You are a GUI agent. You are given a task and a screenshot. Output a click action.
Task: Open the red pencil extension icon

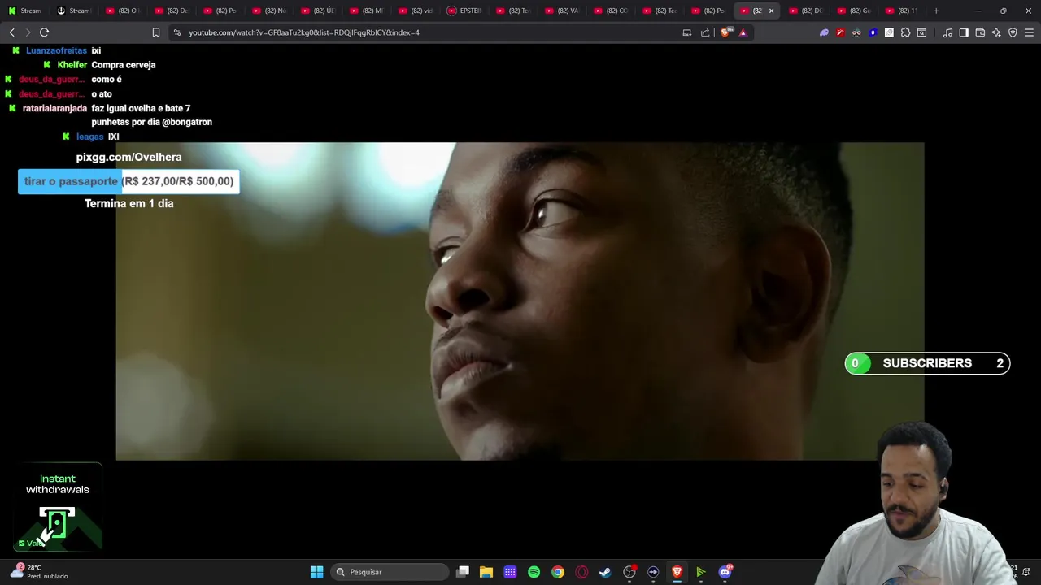[x=840, y=32]
